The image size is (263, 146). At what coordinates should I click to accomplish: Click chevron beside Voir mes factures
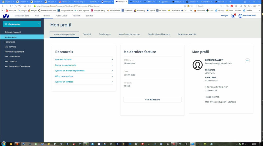click(x=112, y=59)
